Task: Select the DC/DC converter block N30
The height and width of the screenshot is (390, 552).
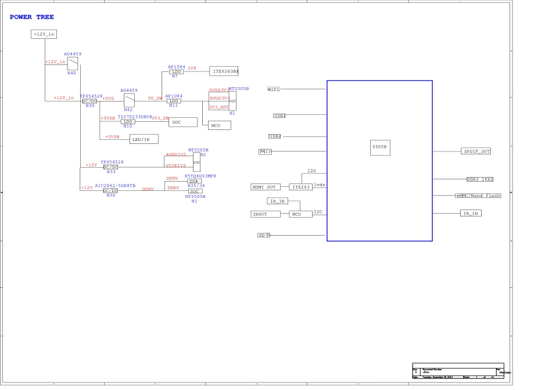Action: (89, 101)
